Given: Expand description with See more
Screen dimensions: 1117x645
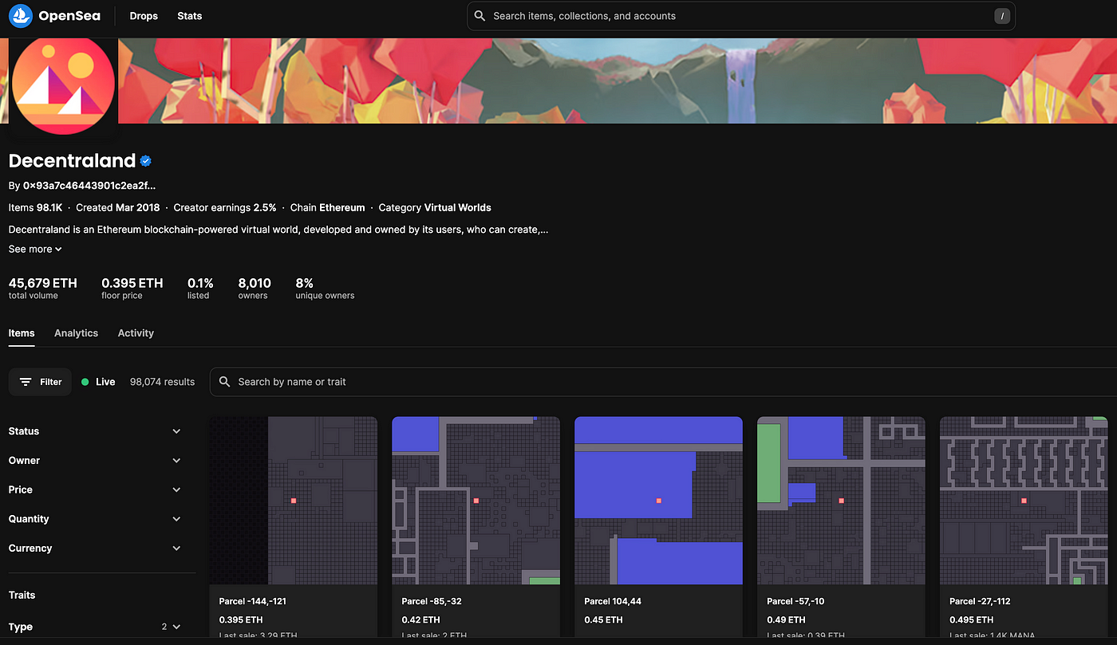Looking at the screenshot, I should 35,250.
